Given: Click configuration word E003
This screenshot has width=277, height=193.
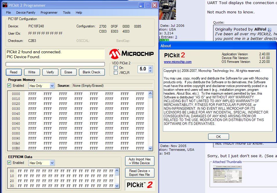Looking at the screenshot, I should 114,31.
